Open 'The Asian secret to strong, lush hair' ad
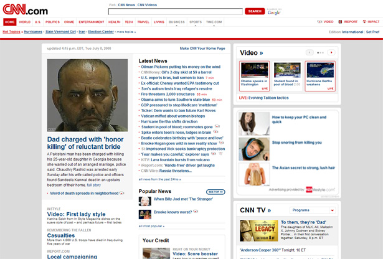The width and height of the screenshot is (383, 259). pos(303,167)
